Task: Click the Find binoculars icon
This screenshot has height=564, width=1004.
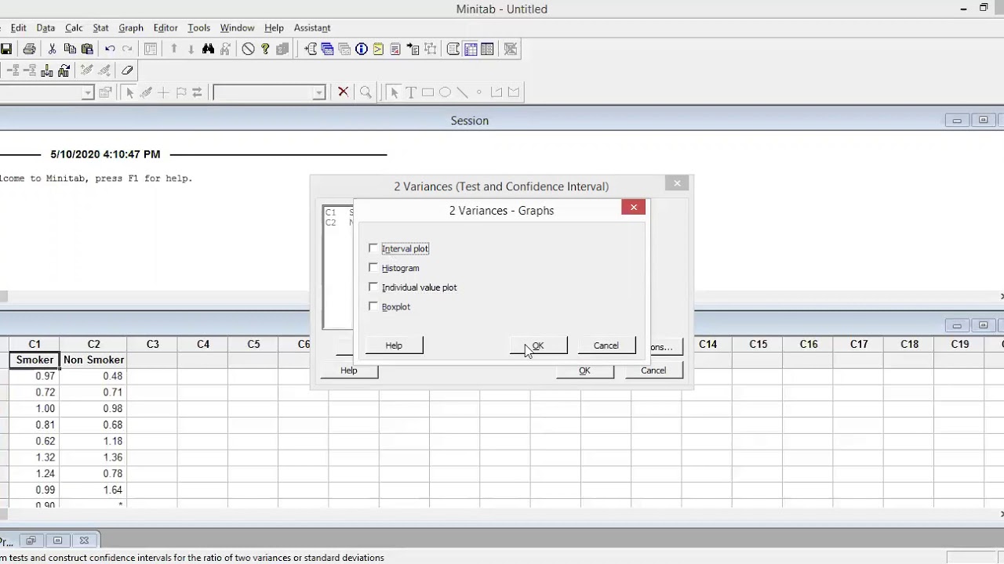Action: coord(208,49)
